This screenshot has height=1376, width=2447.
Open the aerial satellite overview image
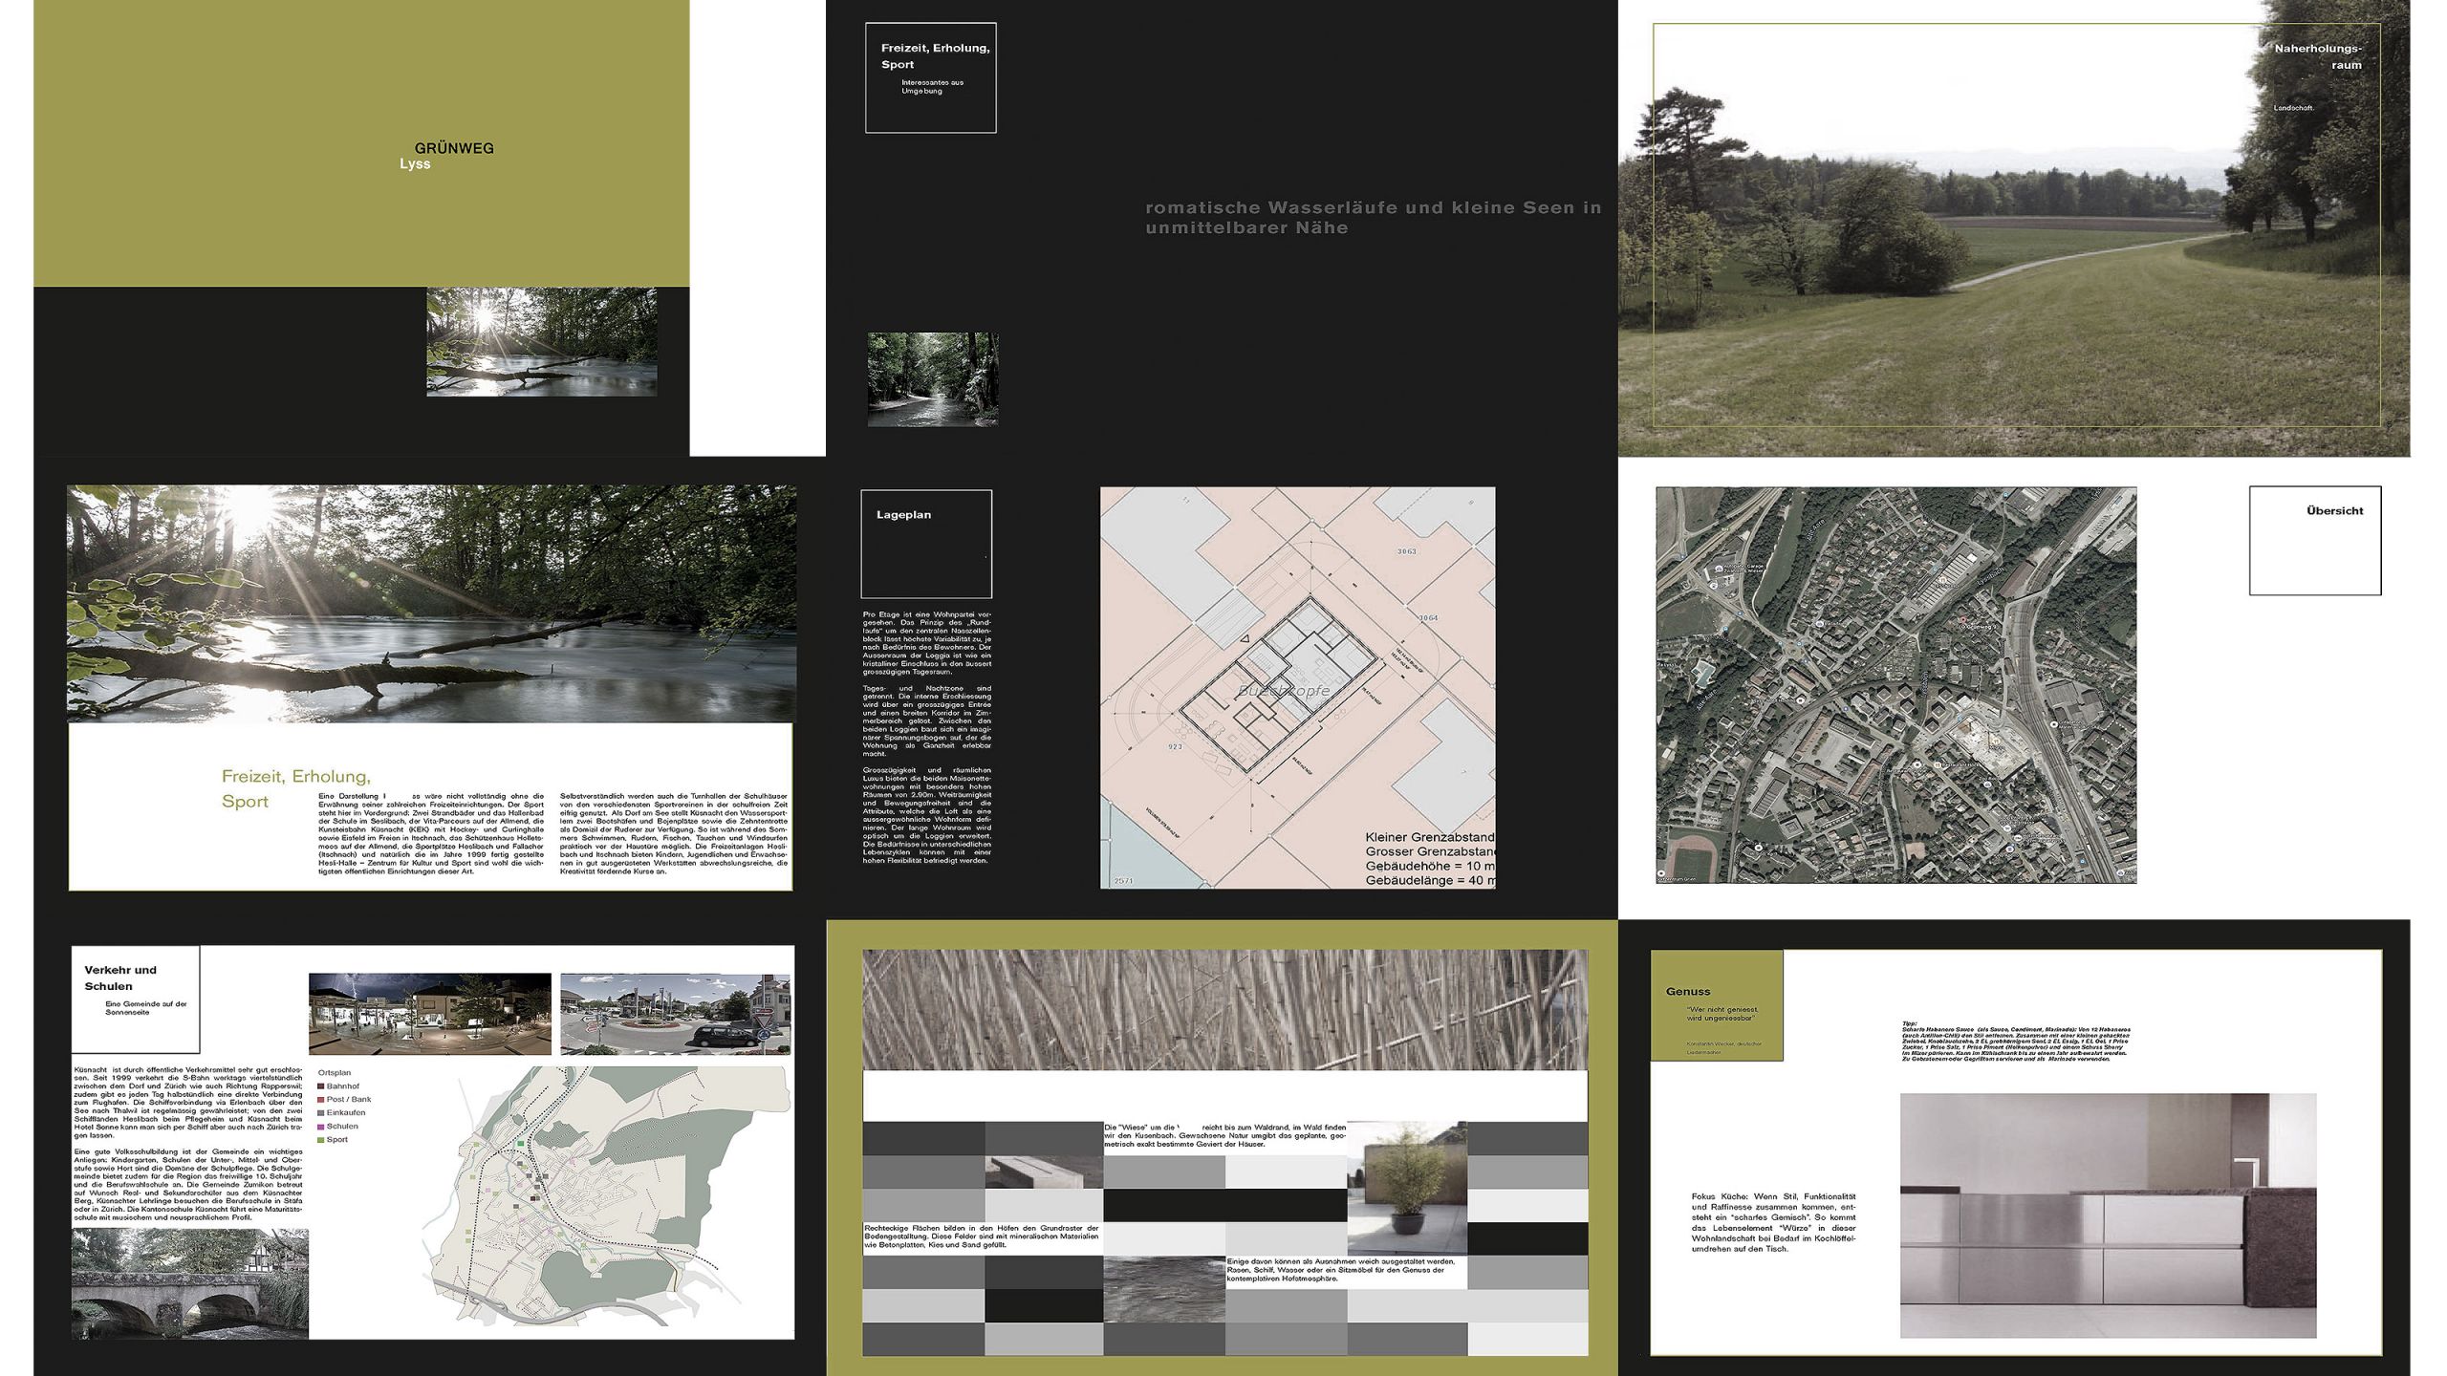point(1895,685)
